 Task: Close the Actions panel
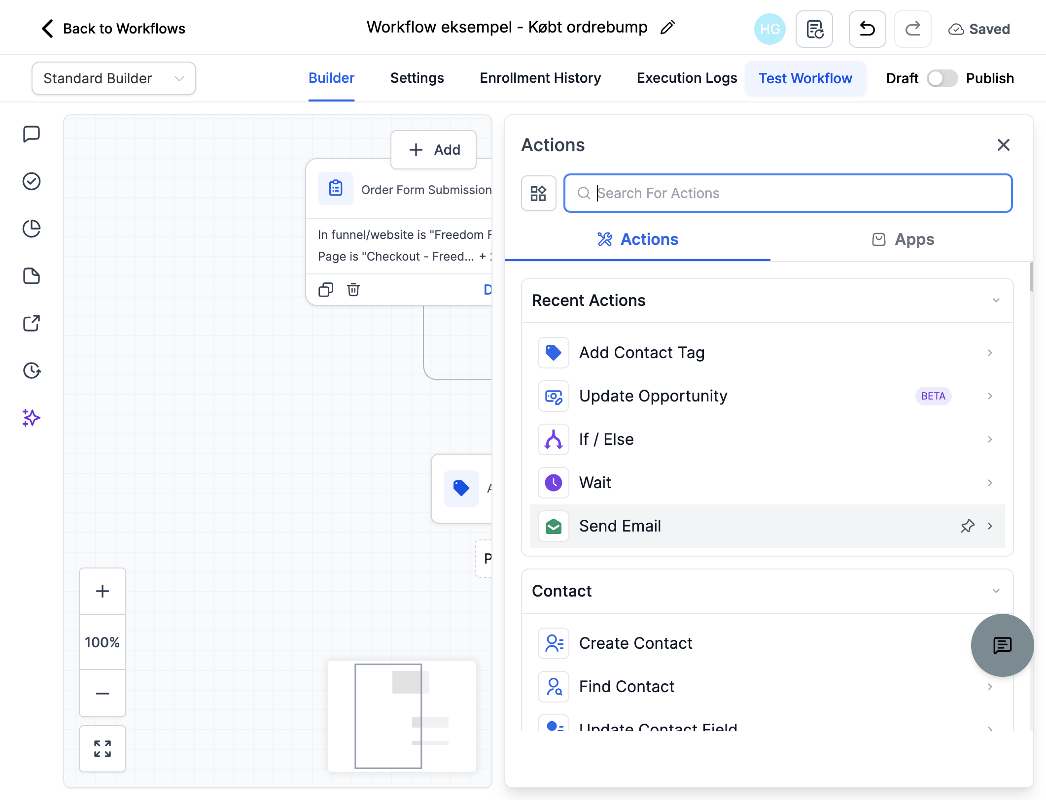1004,145
